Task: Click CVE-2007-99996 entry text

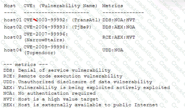Action: tap(46, 34)
